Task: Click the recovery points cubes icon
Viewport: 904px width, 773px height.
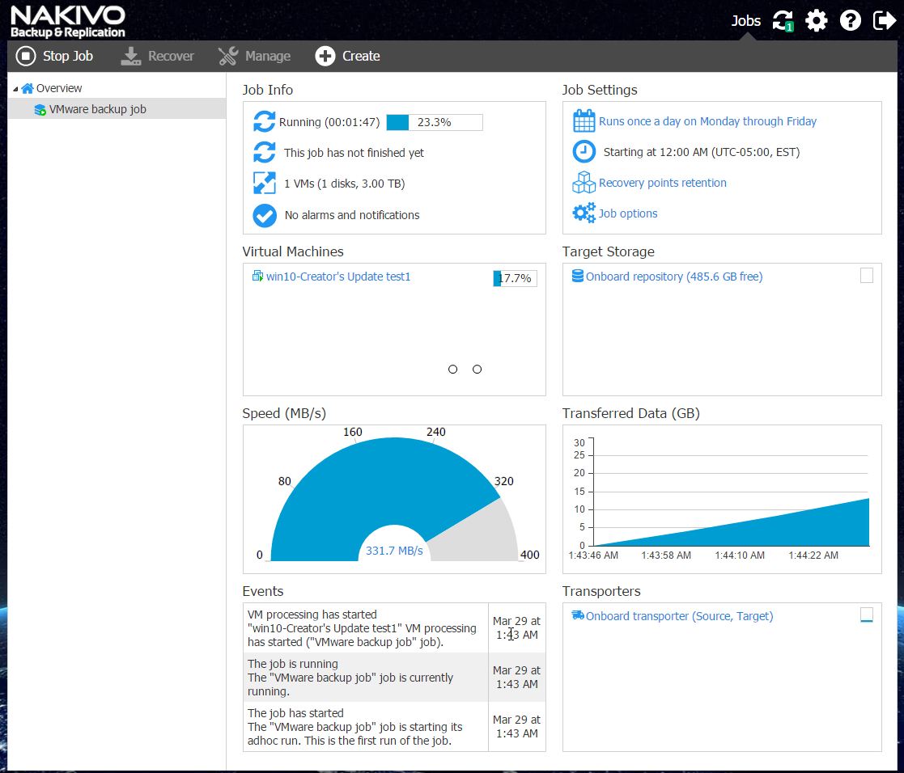Action: pyautogui.click(x=584, y=183)
